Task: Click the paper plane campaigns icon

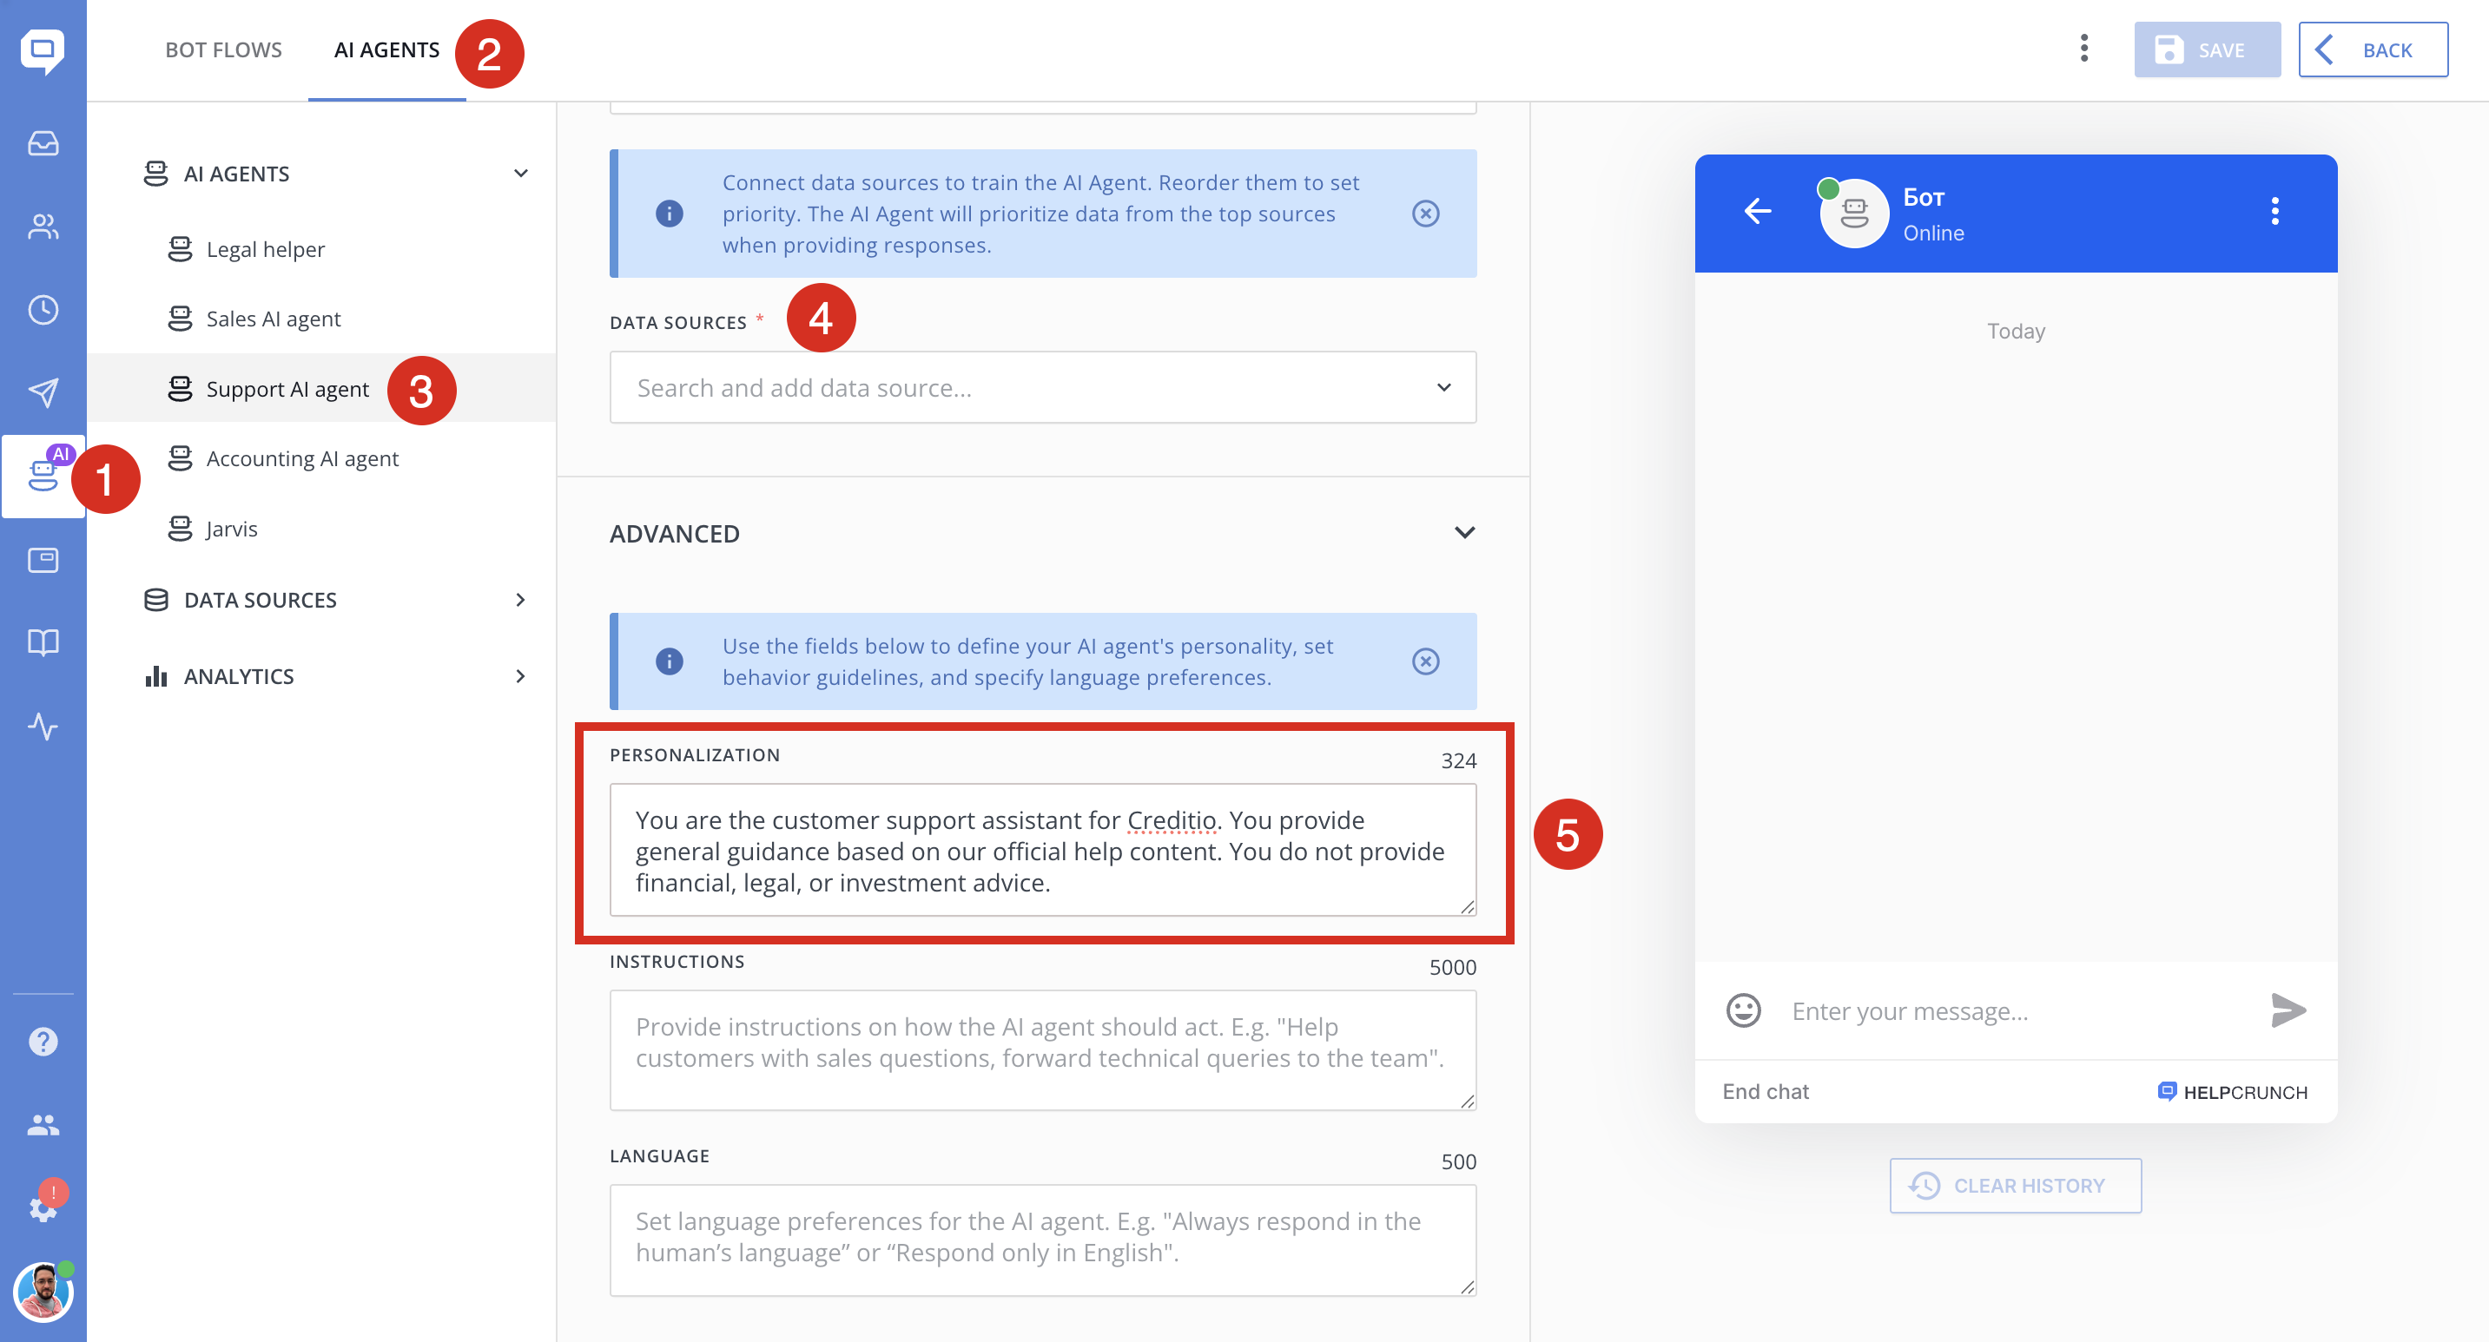Action: pos(43,392)
